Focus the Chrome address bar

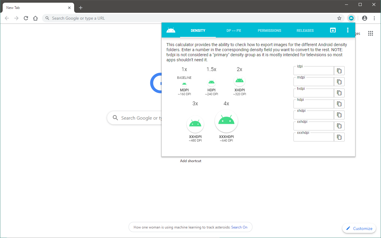pyautogui.click(x=193, y=18)
